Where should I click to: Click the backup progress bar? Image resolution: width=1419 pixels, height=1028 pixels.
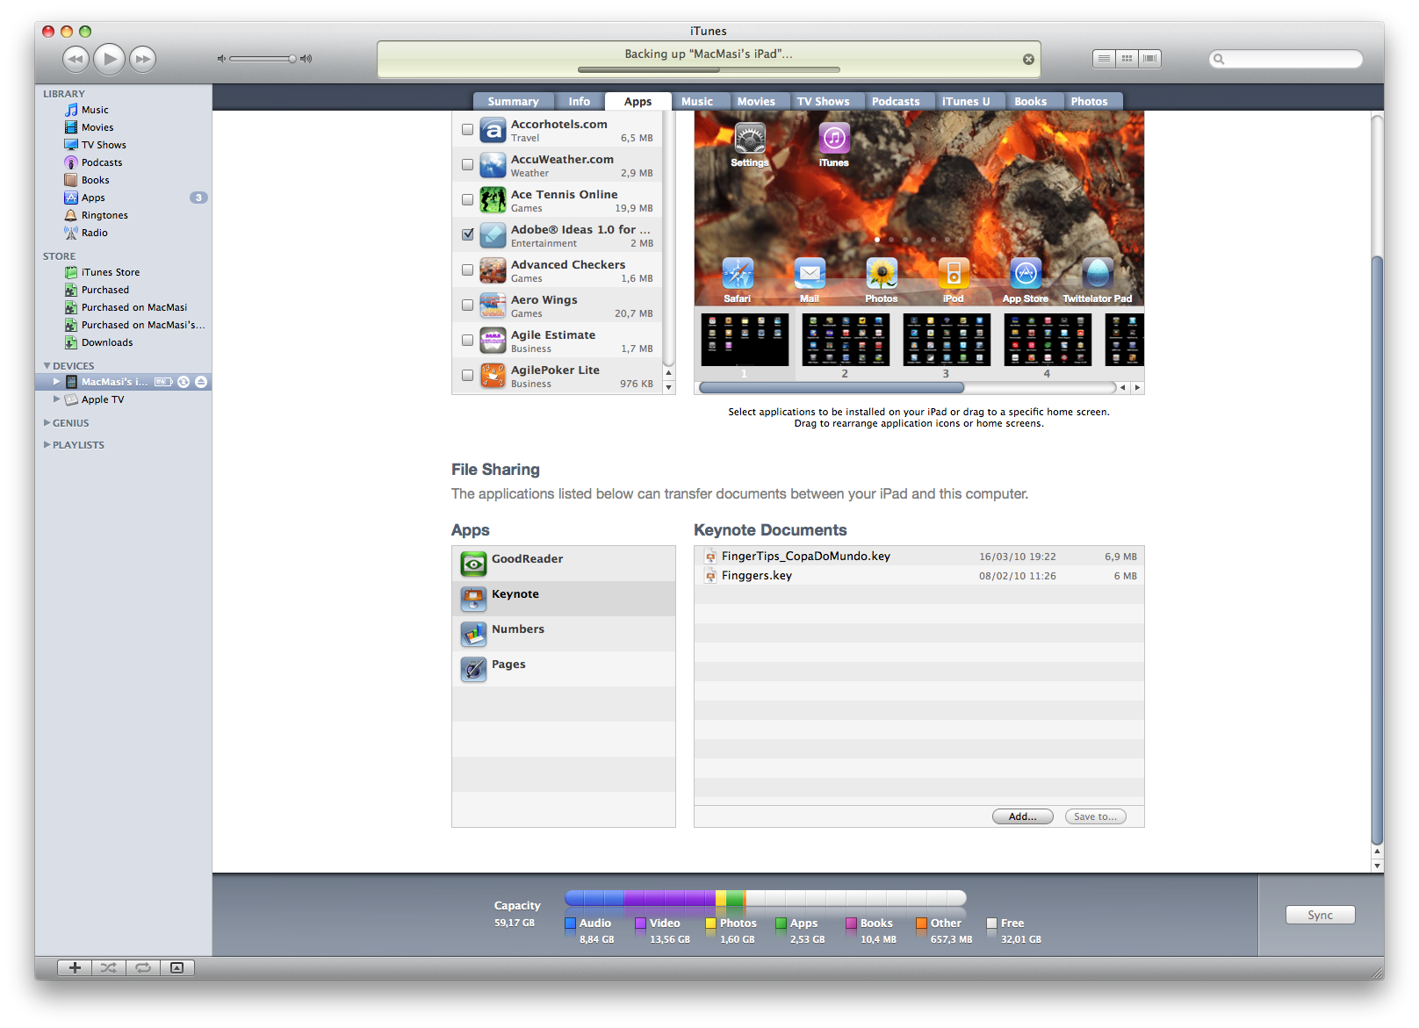(709, 69)
